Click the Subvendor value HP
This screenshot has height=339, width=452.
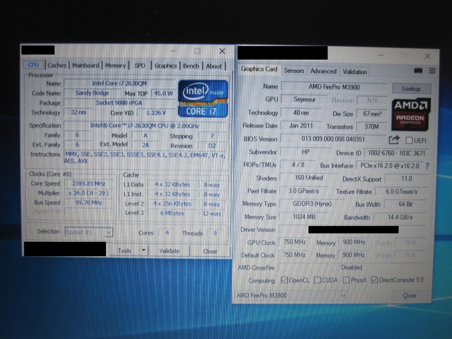306,152
